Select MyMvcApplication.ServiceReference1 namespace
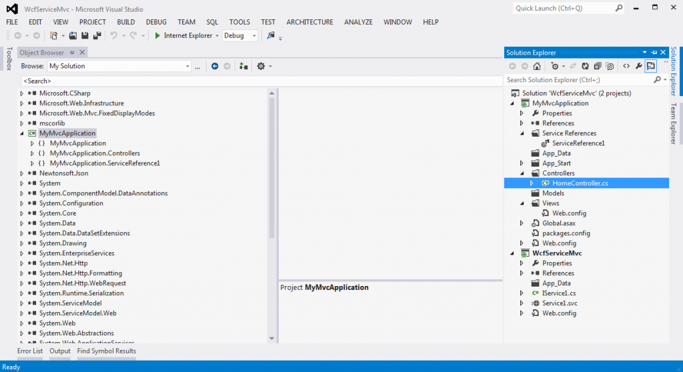 pyautogui.click(x=105, y=163)
